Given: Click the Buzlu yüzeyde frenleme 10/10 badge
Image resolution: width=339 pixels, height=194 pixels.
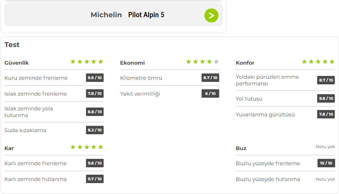Looking at the screenshot, I should click(326, 163).
